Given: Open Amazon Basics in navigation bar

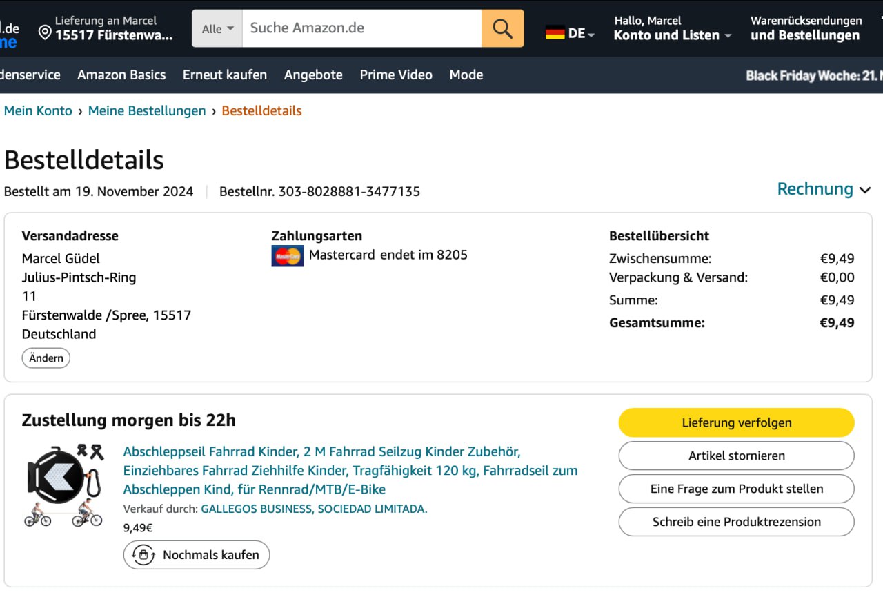Looking at the screenshot, I should [x=121, y=75].
